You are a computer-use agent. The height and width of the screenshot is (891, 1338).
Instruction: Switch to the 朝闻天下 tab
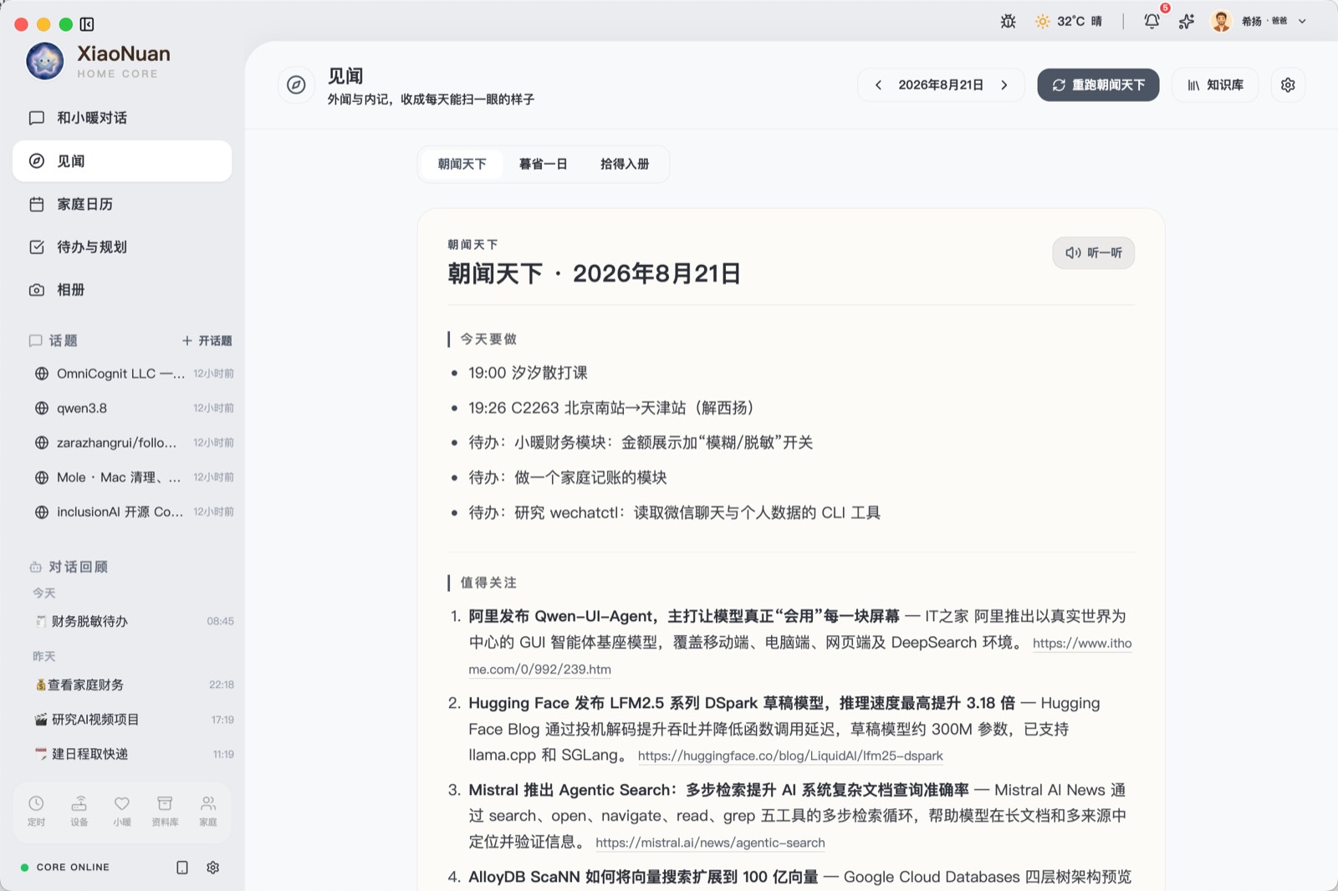(462, 164)
